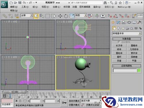Click the Keyboard Shortcut Override icon

click(103, 16)
